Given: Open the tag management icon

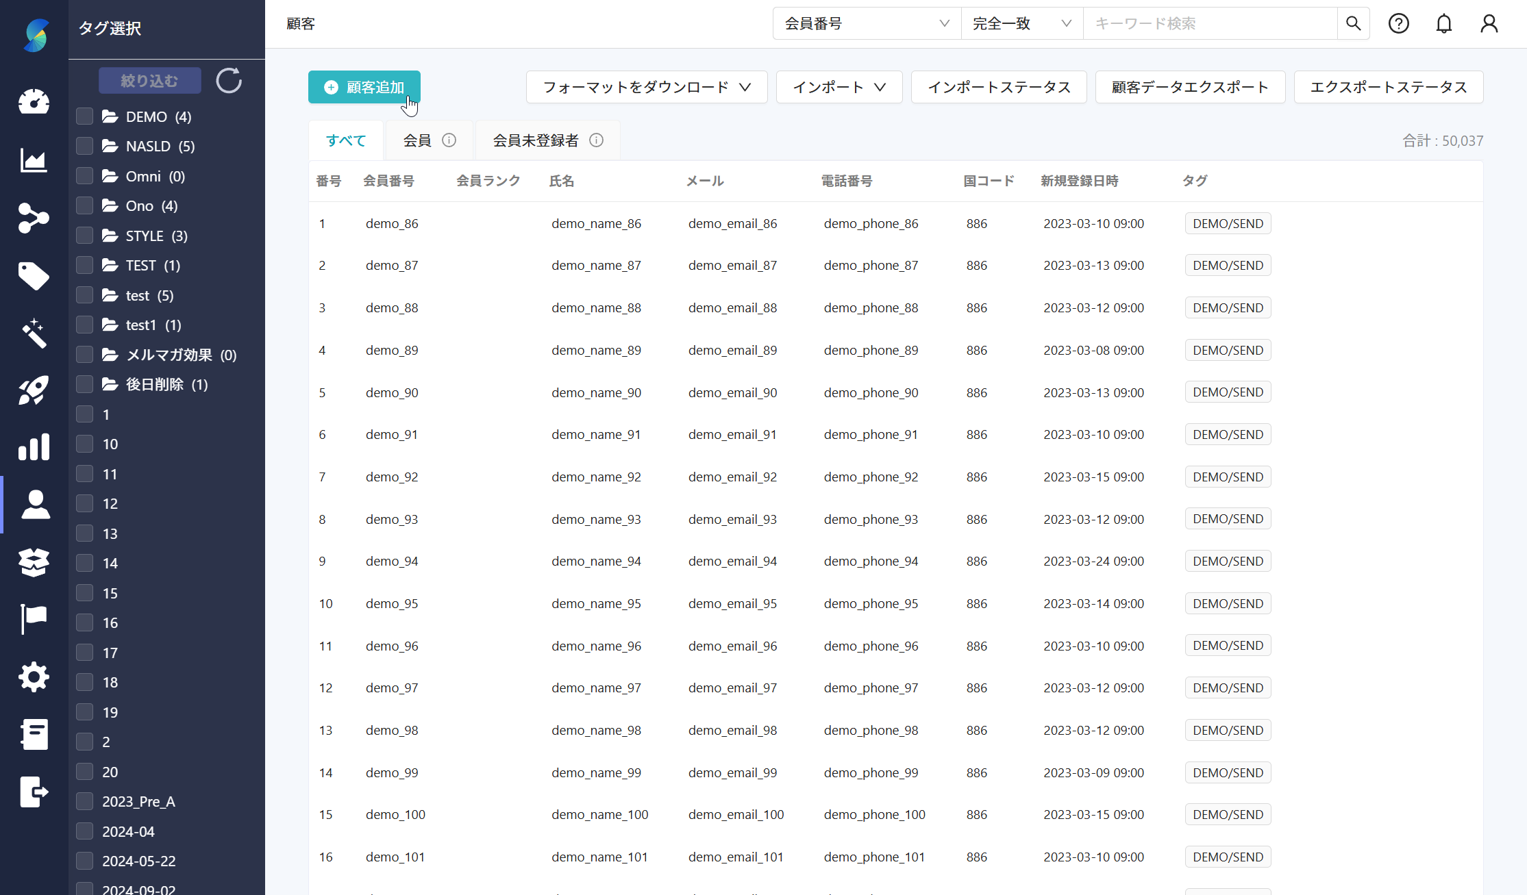Looking at the screenshot, I should [x=34, y=276].
